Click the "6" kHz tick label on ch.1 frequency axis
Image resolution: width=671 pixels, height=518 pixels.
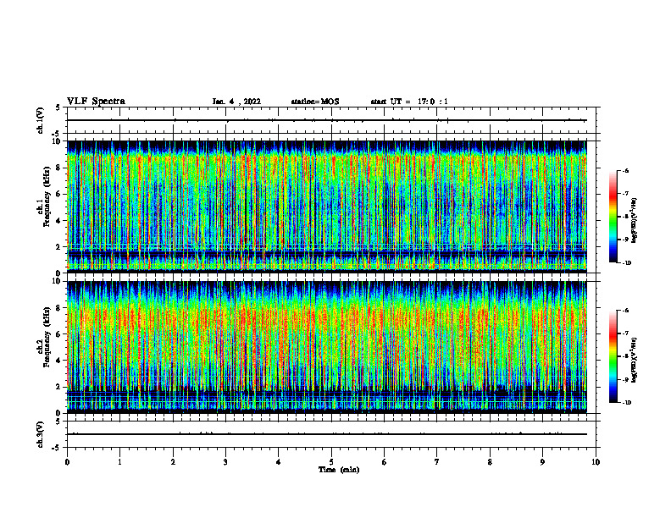(x=59, y=194)
